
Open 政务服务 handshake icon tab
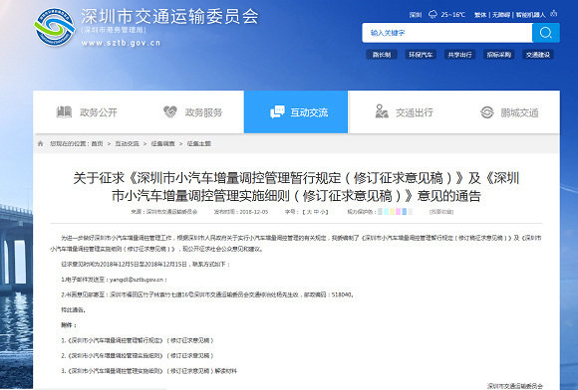point(170,111)
